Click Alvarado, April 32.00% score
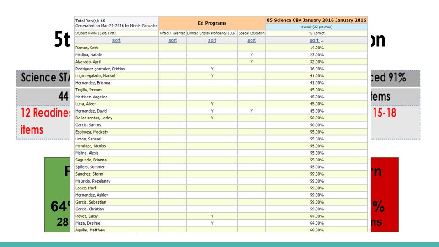Image resolution: width=439 pixels, height=247 pixels. 316,62
